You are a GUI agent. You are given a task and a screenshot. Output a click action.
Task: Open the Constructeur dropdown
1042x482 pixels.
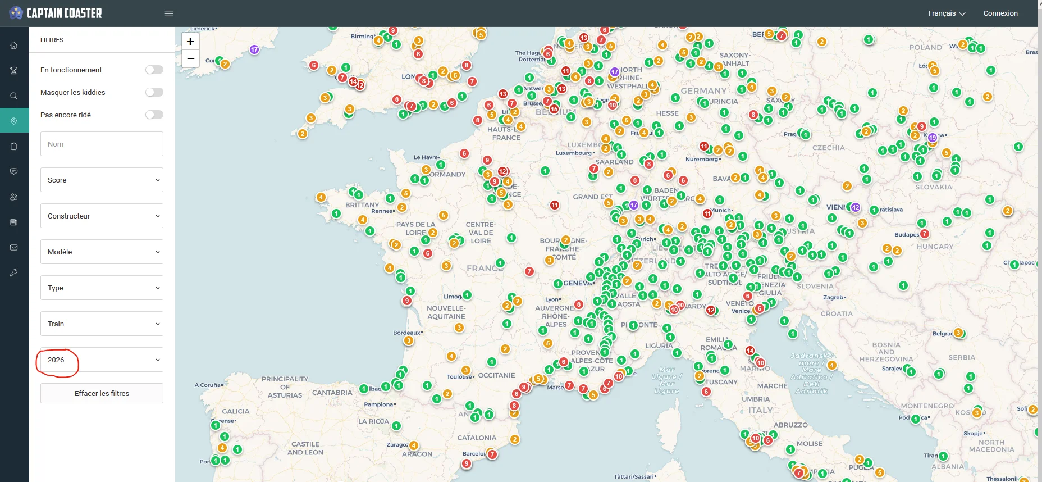(102, 216)
